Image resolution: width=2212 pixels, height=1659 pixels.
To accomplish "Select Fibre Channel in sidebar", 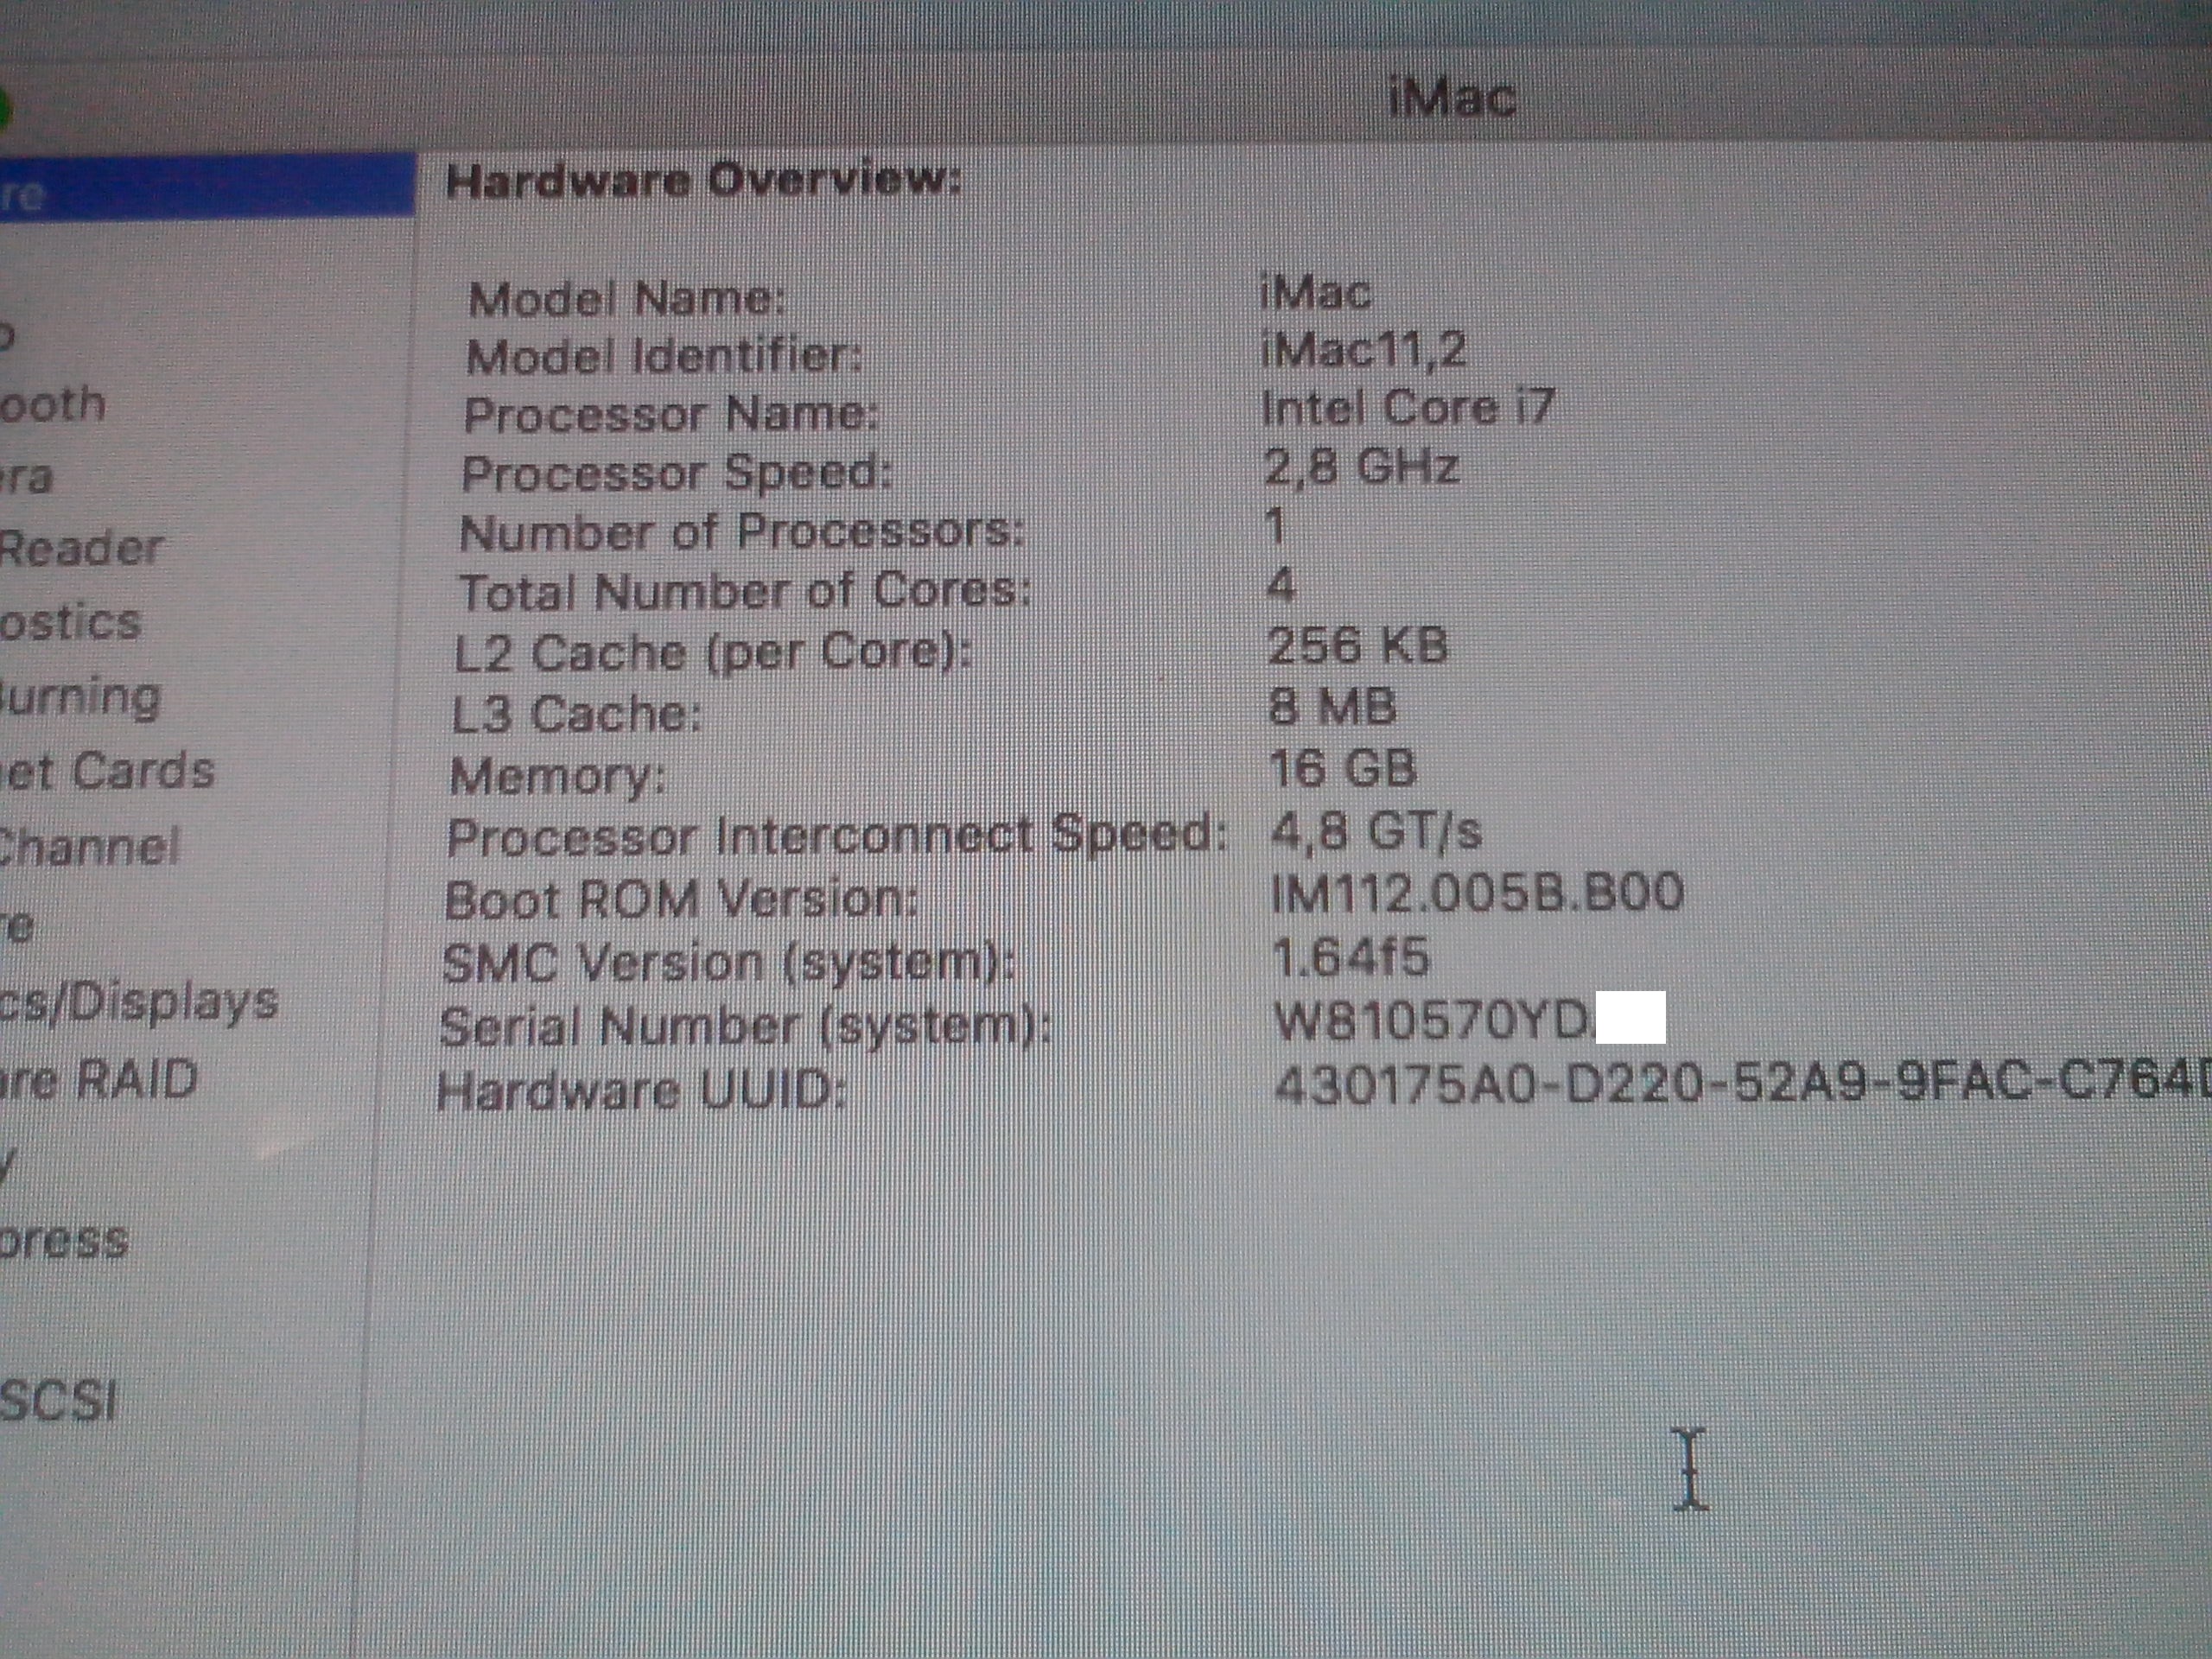I will 88,847.
